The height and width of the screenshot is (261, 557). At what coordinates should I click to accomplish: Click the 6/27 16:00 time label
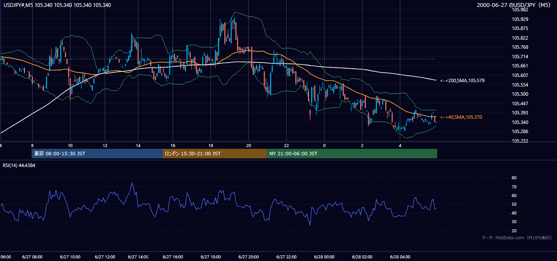pos(173,257)
